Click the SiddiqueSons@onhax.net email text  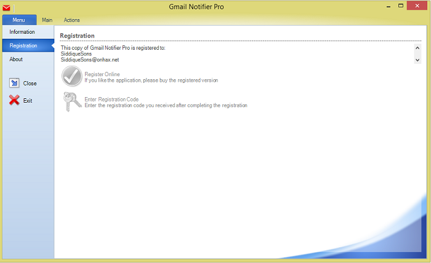[x=90, y=60]
